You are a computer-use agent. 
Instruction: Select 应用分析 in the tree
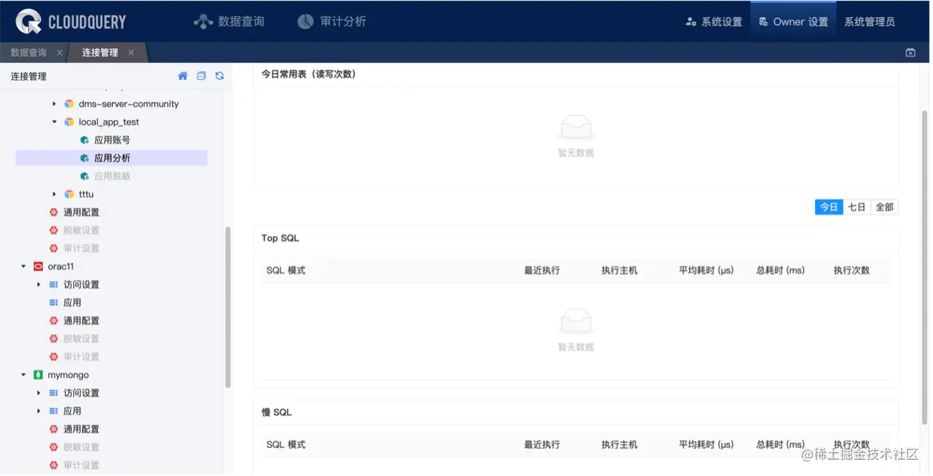pos(112,158)
